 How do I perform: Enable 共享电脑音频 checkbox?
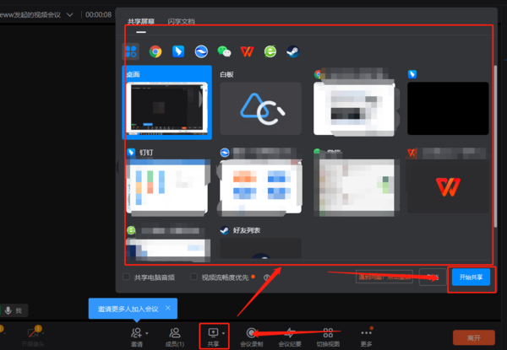[128, 277]
